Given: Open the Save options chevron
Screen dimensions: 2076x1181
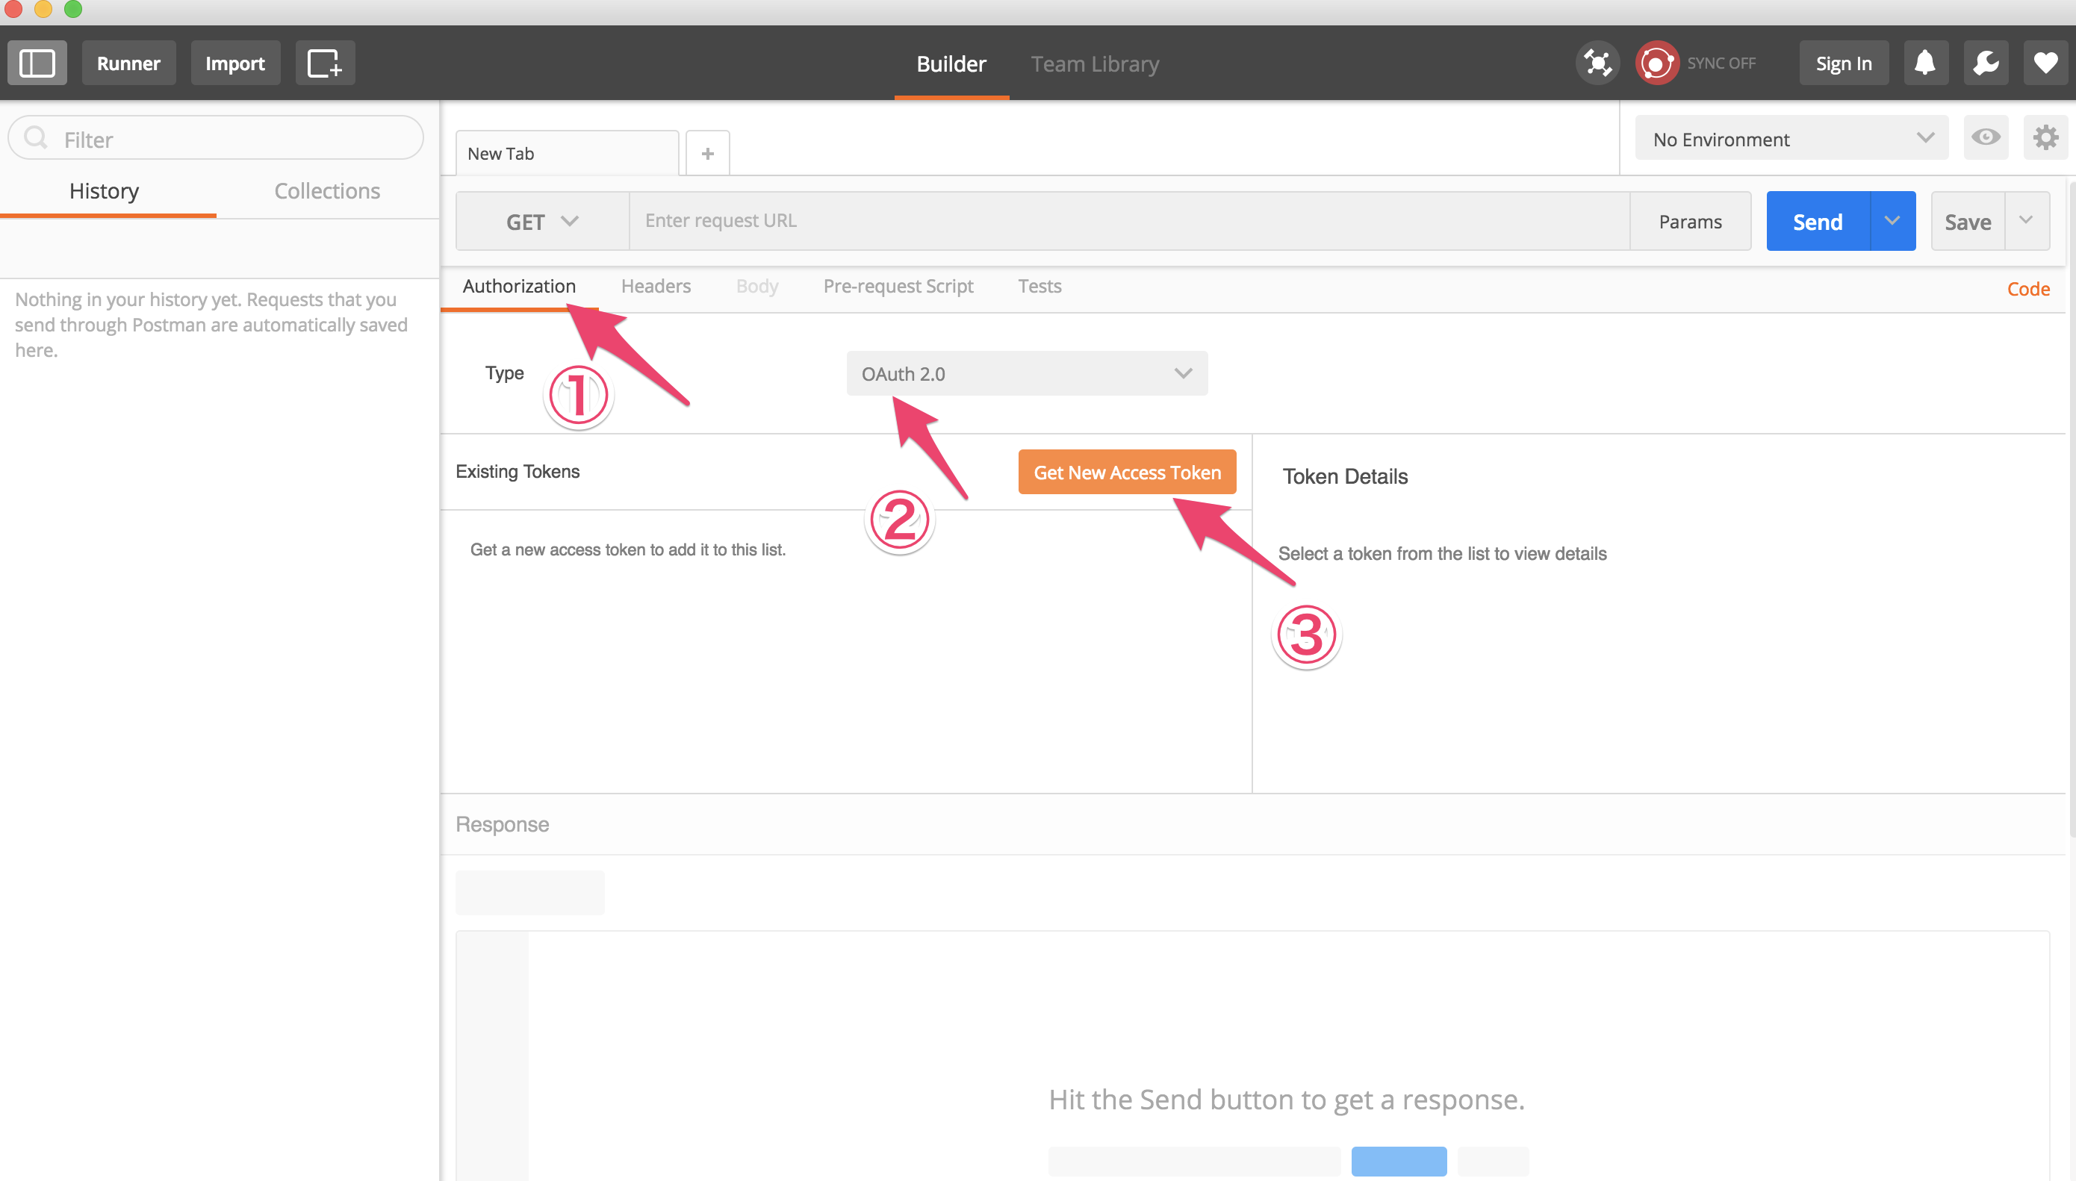Looking at the screenshot, I should point(2027,221).
